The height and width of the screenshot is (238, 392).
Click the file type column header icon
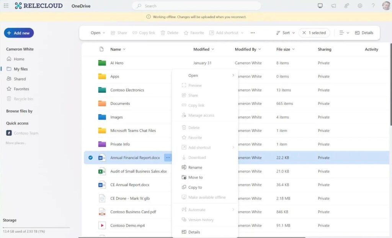tap(101, 49)
